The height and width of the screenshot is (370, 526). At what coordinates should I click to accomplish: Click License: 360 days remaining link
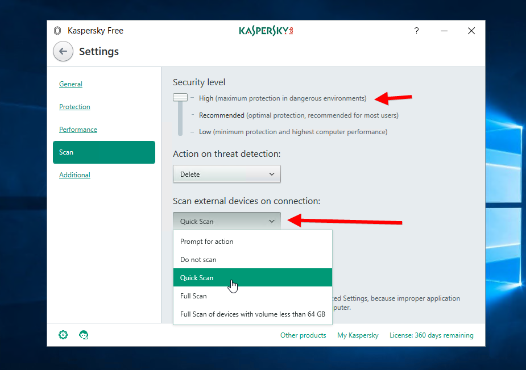[x=432, y=335]
